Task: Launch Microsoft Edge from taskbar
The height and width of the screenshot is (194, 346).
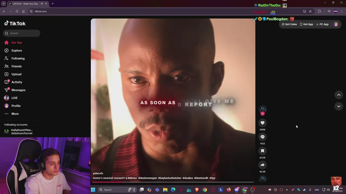Action: (x=173, y=190)
